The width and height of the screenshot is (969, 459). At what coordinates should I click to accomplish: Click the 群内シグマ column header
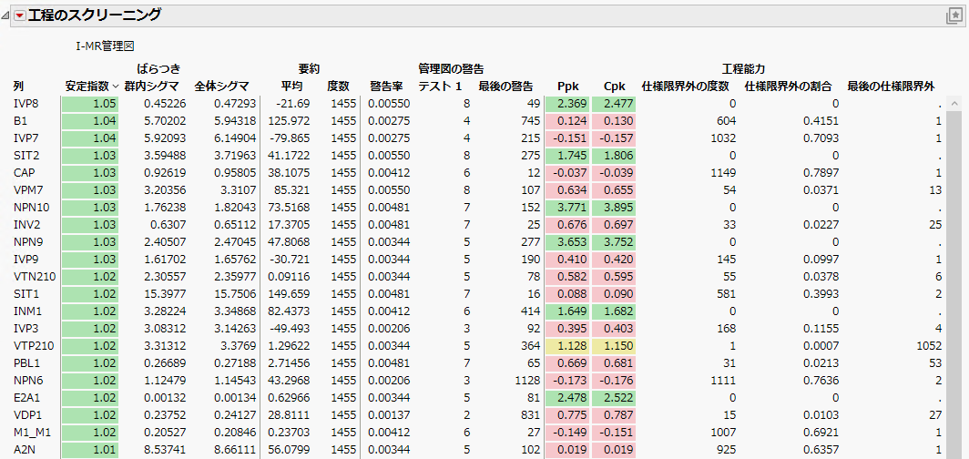(155, 87)
